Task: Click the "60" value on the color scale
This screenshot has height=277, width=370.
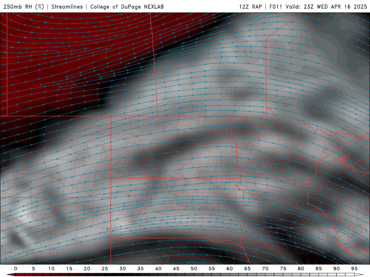Action: coord(229,269)
